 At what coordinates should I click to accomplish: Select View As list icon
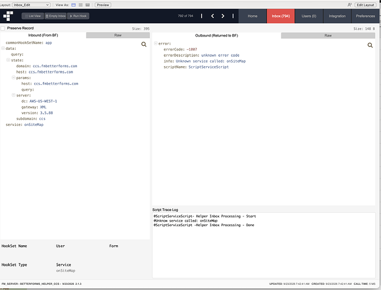tap(80, 5)
